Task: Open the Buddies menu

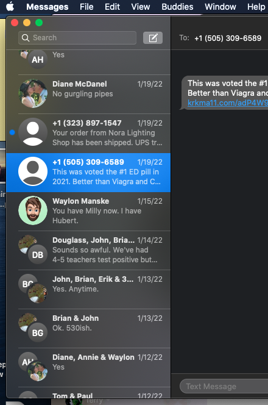Action: point(177,7)
